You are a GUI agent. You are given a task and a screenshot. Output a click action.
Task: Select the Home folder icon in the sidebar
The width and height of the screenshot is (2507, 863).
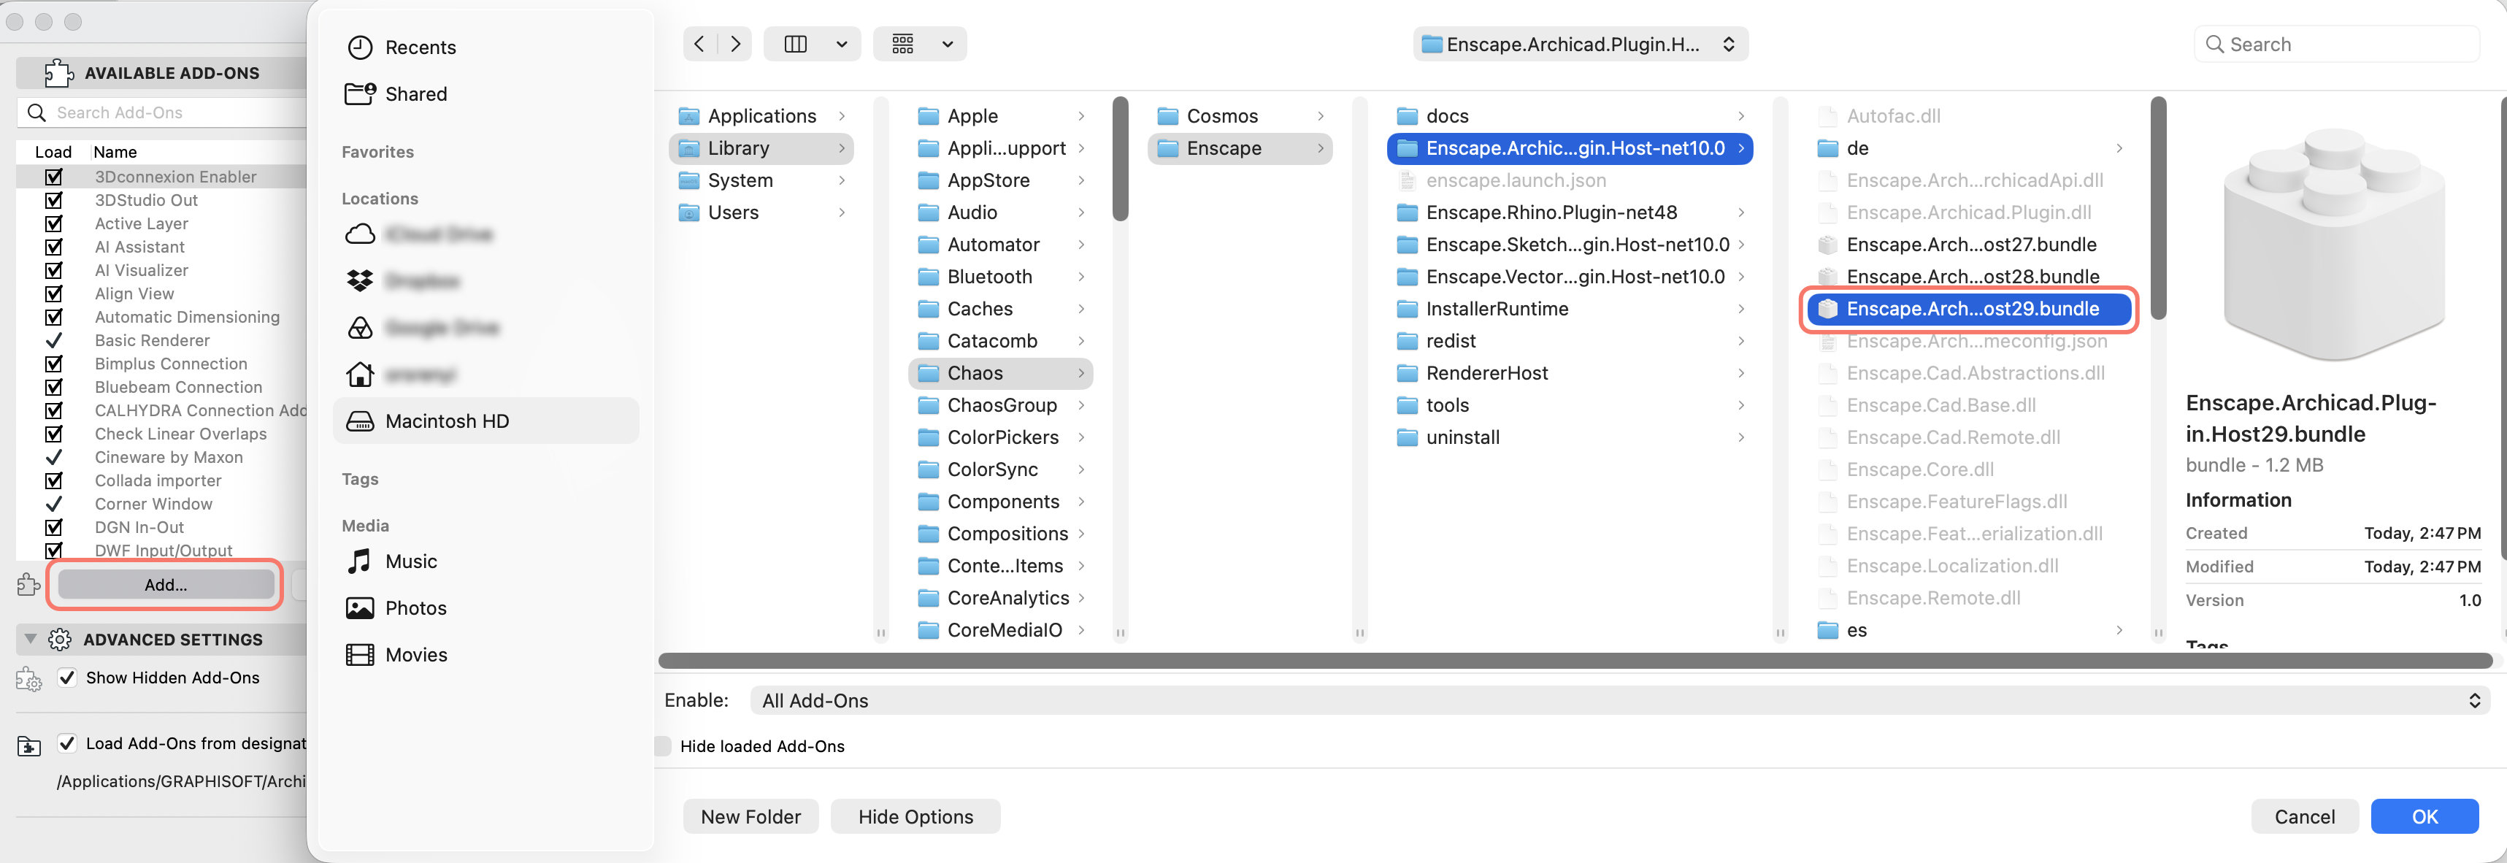[x=360, y=375]
